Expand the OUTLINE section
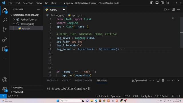 pyautogui.click(x=26, y=88)
